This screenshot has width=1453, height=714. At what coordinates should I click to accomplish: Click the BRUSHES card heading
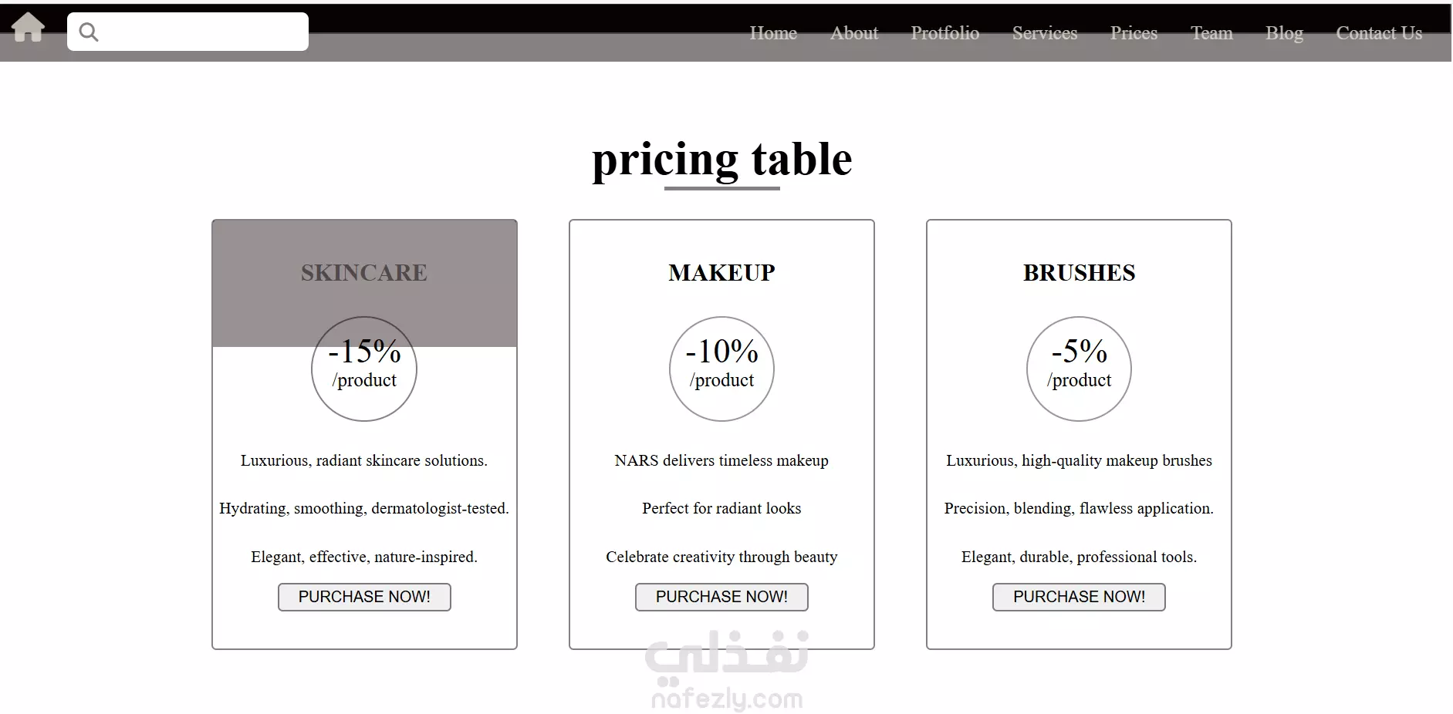pyautogui.click(x=1079, y=273)
